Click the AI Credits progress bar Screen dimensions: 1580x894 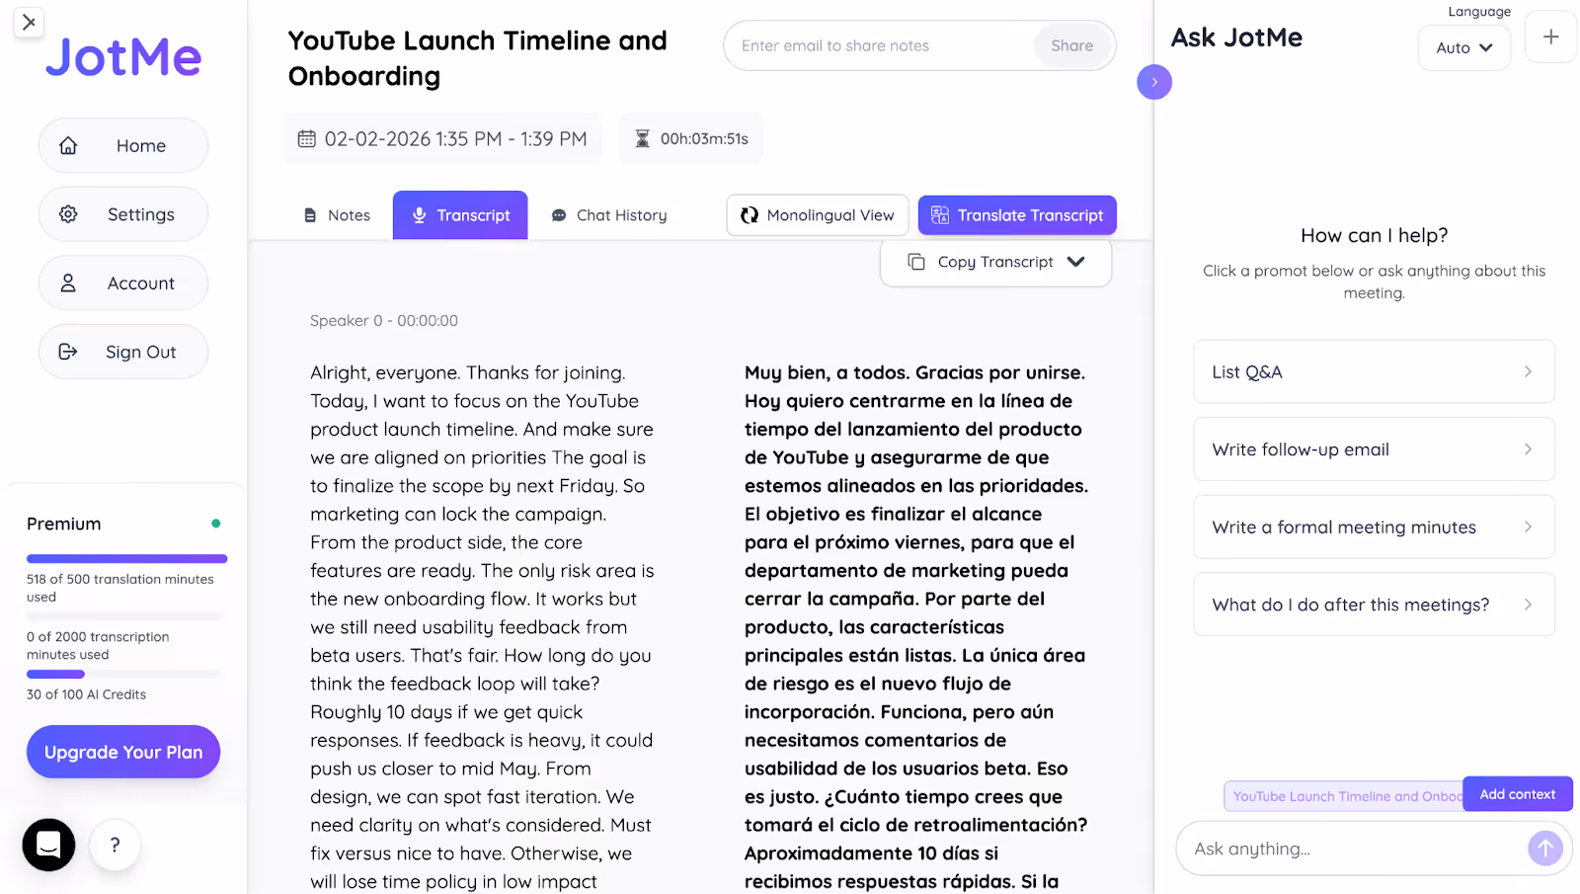126,675
